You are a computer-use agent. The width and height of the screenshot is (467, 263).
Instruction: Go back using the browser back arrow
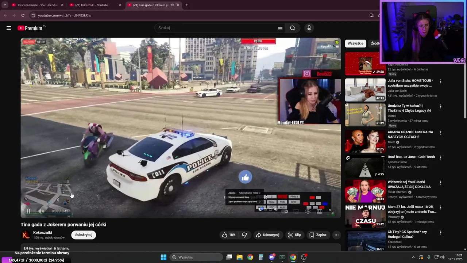(5, 15)
